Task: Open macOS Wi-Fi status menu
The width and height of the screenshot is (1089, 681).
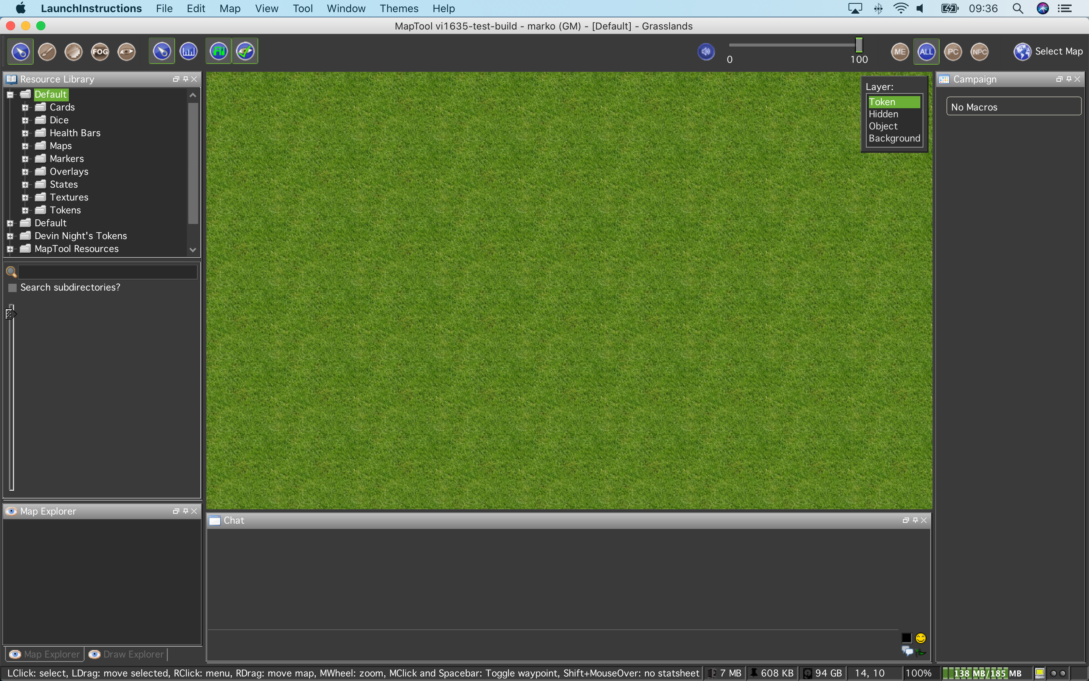Action: (900, 9)
